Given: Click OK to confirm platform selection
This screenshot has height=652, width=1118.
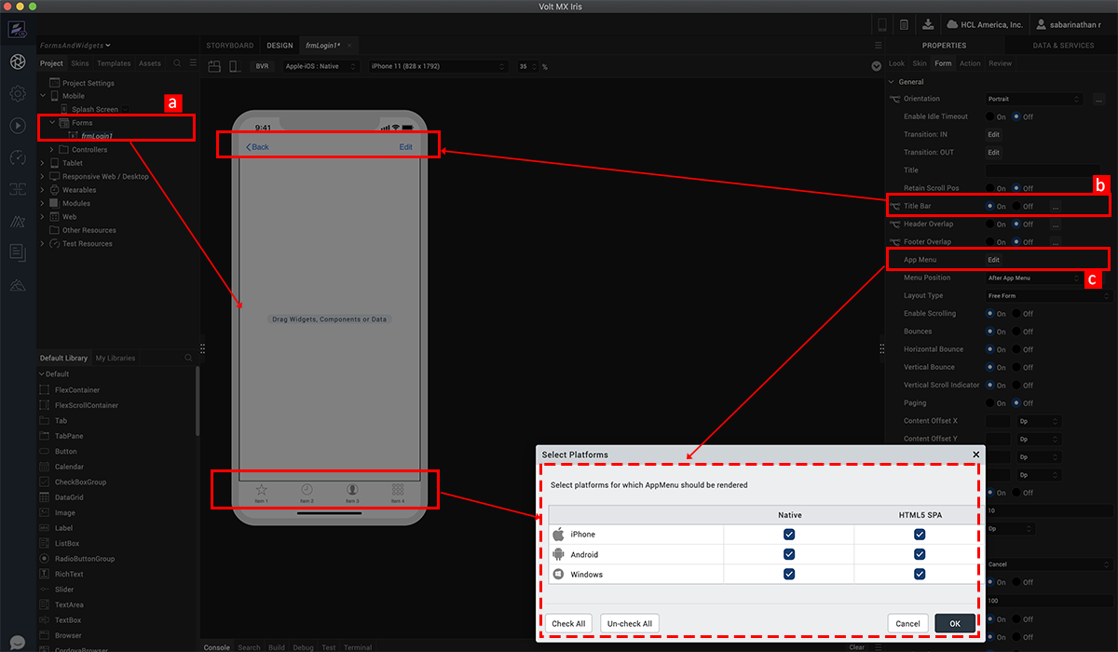Looking at the screenshot, I should pyautogui.click(x=954, y=623).
